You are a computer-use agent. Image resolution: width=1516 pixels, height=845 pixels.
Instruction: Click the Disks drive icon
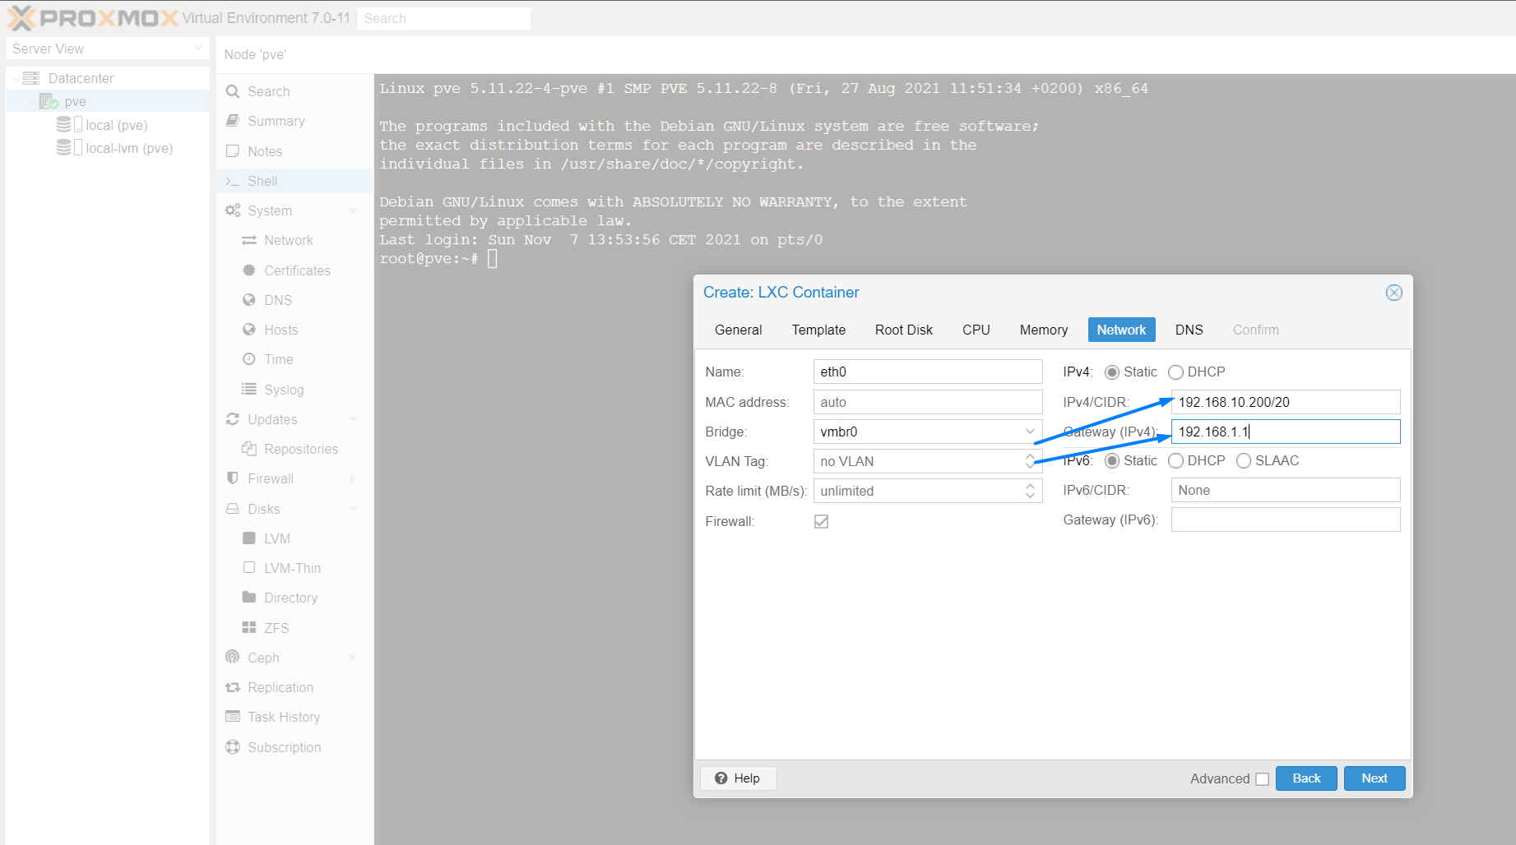click(233, 509)
